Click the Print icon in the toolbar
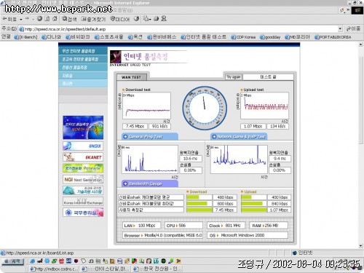Screen dimensions: 364x273 157,19
